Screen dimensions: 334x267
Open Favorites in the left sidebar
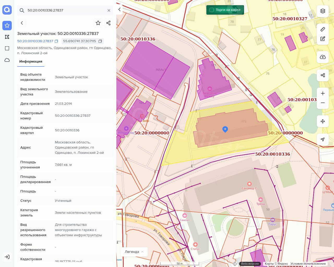pos(7,25)
